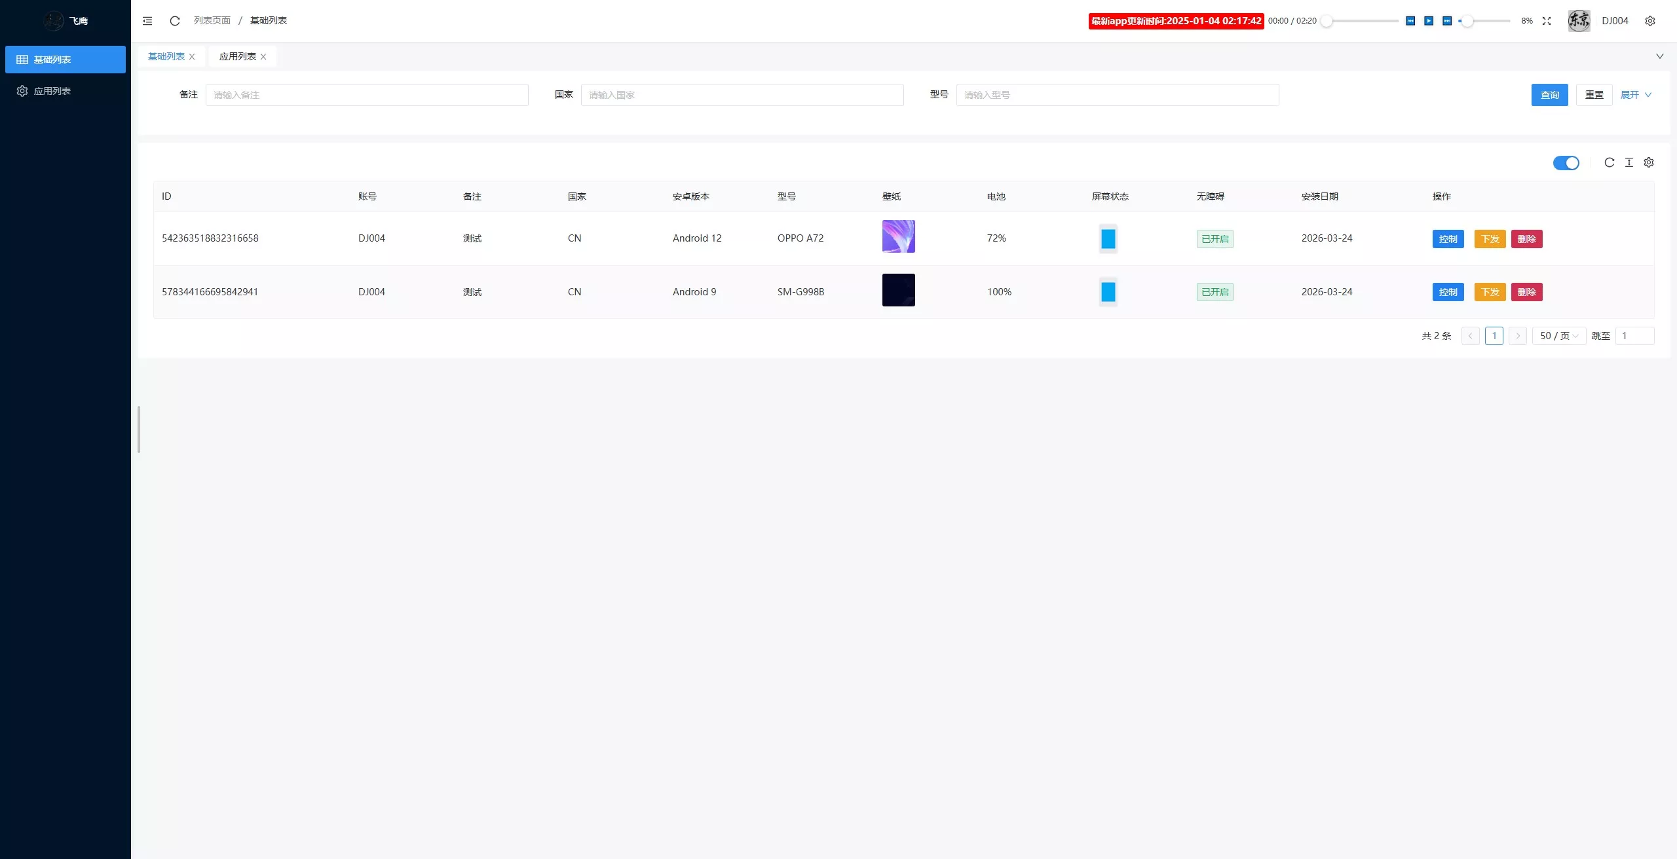Toggle screen status for device ending 316658

[x=1108, y=239]
